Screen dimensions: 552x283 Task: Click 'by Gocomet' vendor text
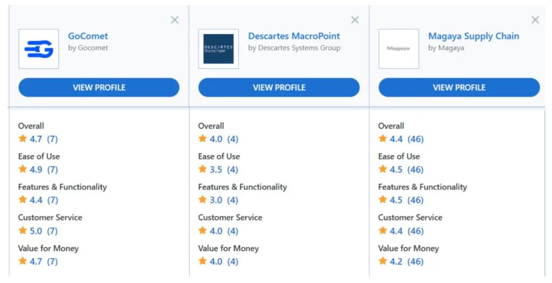click(88, 48)
